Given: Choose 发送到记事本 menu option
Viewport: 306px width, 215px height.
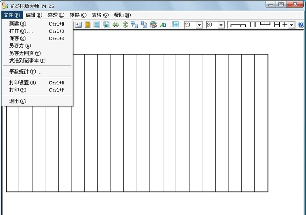Looking at the screenshot, I should [27, 60].
